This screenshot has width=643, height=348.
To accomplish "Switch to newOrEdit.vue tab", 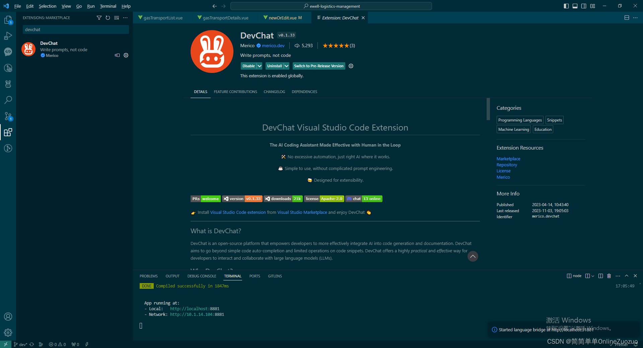I will [285, 18].
